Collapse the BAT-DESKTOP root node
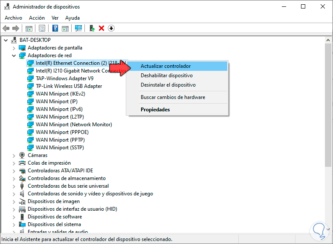Screen dimensions: 333x244 tap(6, 40)
